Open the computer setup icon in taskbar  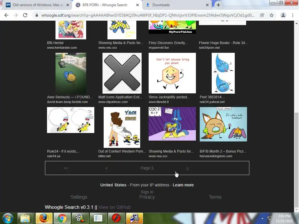134,218
